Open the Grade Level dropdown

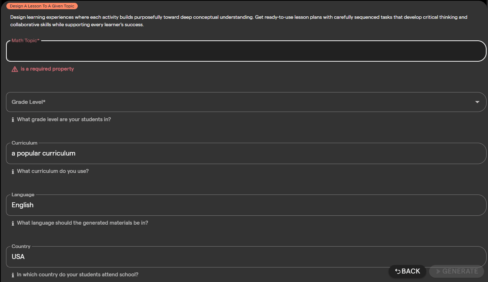(246, 102)
